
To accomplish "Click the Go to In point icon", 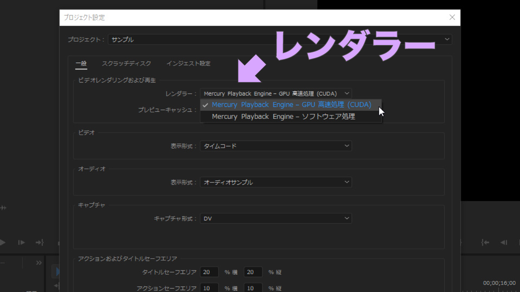I will coord(485,243).
